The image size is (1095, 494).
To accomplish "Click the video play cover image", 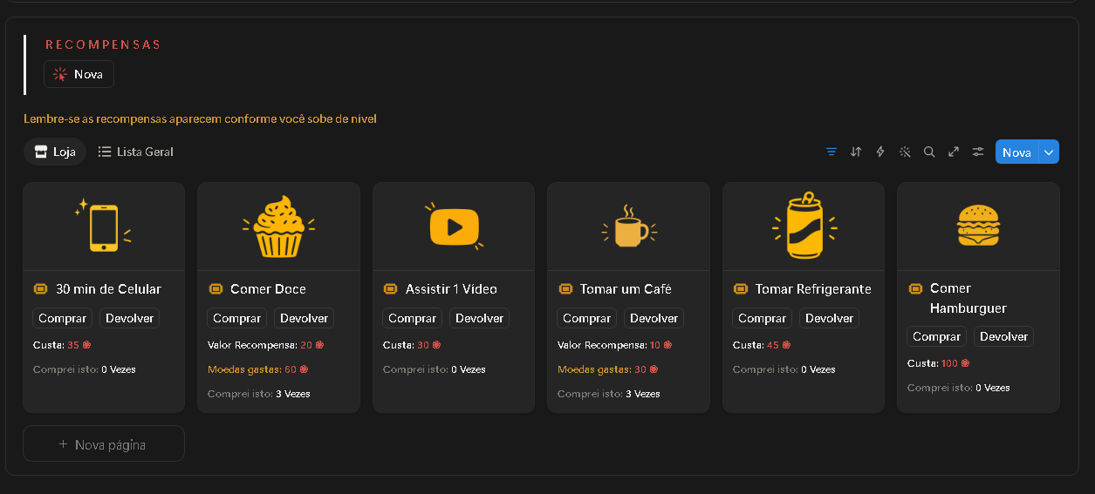I will [x=454, y=227].
